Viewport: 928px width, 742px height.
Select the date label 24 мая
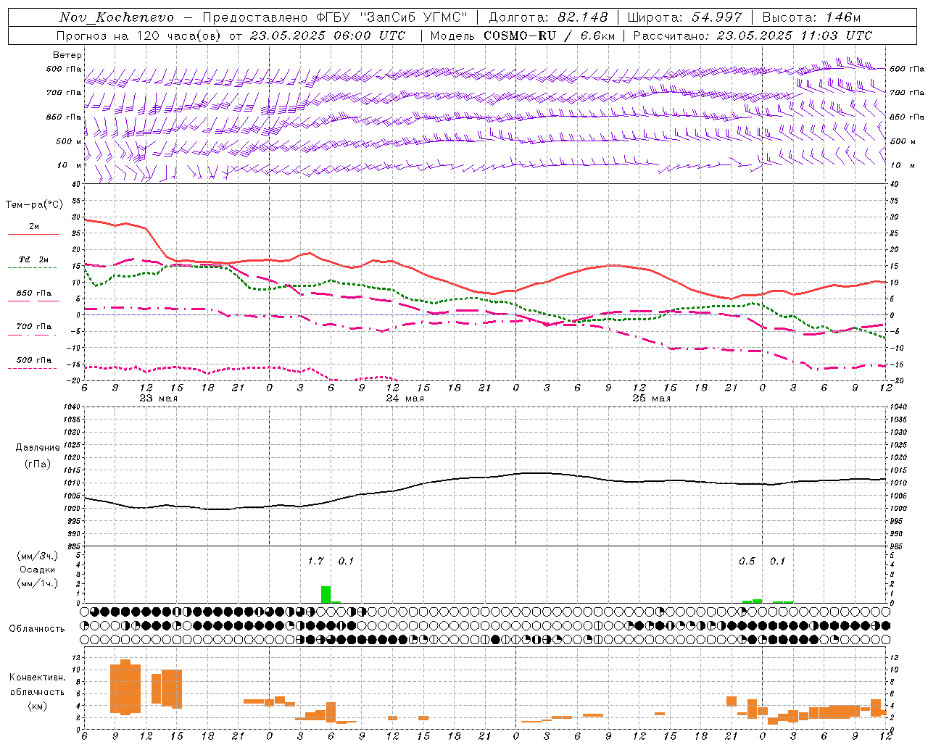coord(405,399)
